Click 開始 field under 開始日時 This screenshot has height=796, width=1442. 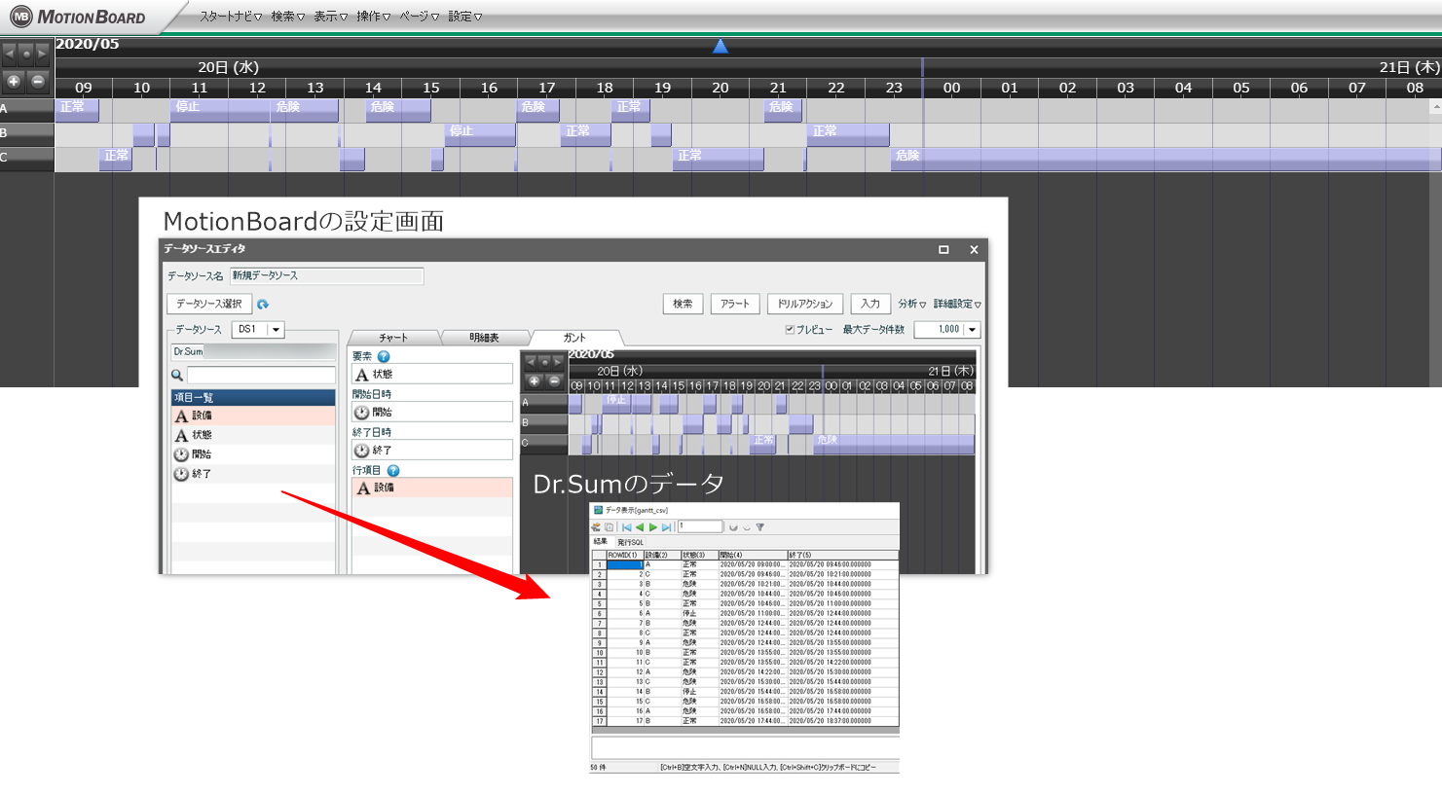click(431, 412)
